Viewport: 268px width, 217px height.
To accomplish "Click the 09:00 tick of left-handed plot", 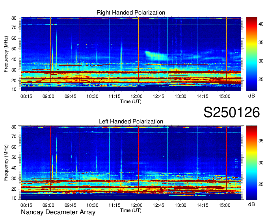I will click(x=48, y=205).
